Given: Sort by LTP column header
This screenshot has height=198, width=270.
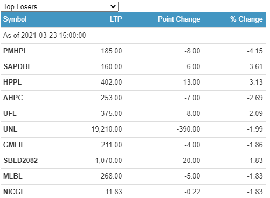Looking at the screenshot, I should point(116,19).
